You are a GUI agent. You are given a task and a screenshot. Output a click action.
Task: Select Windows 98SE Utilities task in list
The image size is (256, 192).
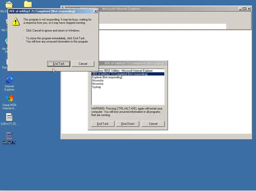coord(128,71)
